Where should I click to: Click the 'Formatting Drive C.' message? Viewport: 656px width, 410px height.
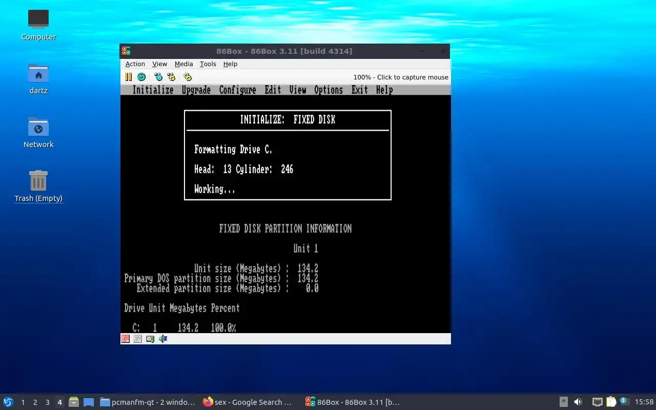pos(233,150)
